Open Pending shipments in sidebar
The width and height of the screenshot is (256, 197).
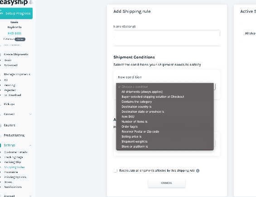pyautogui.click(x=10, y=85)
